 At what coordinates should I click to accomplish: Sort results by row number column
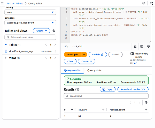pyautogui.click(x=72, y=110)
